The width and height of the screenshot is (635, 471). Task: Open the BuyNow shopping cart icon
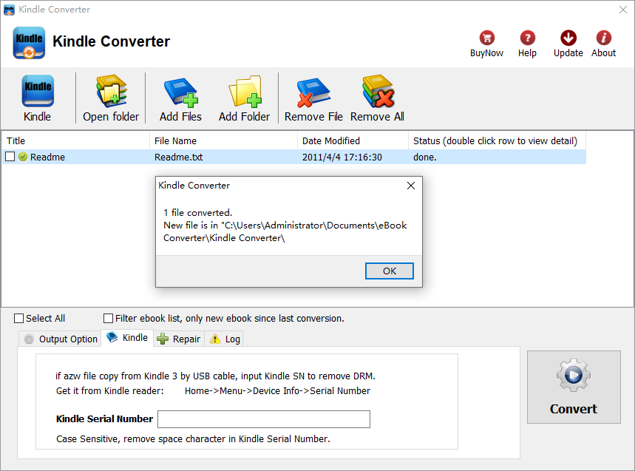(486, 38)
